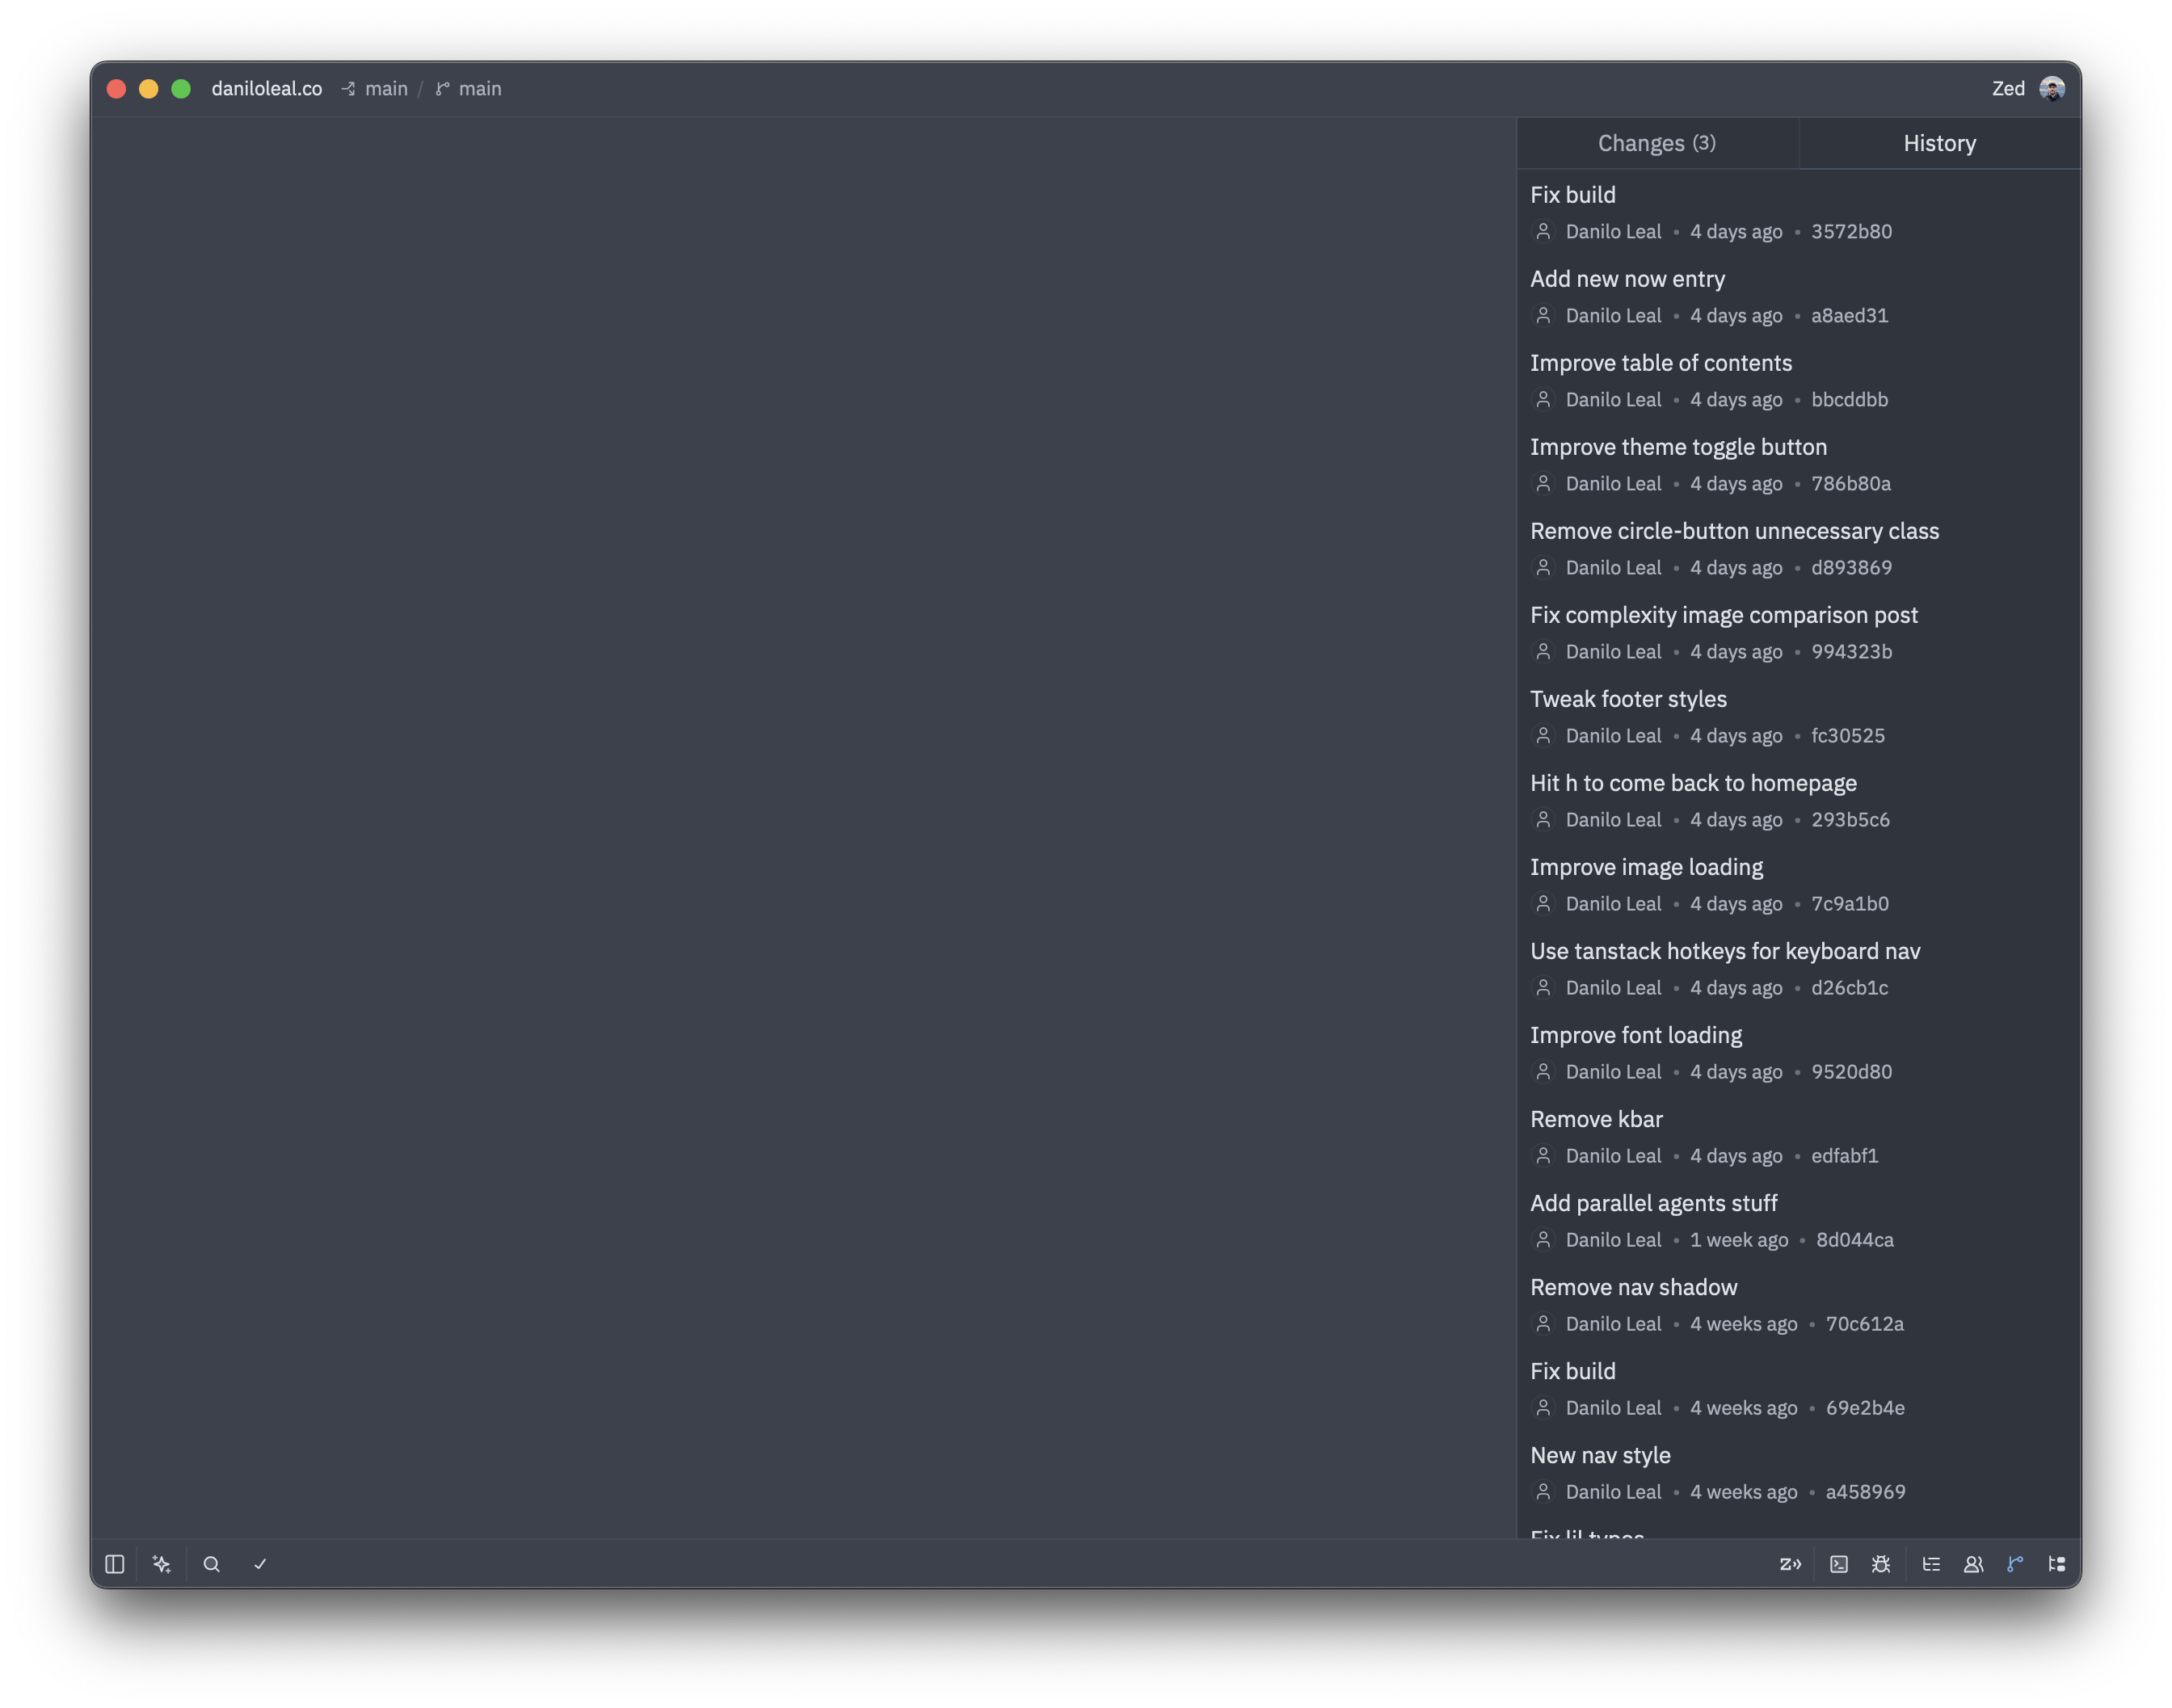Open the Fix build commit 3572b80
This screenshot has height=1708, width=2172.
(x=1799, y=212)
